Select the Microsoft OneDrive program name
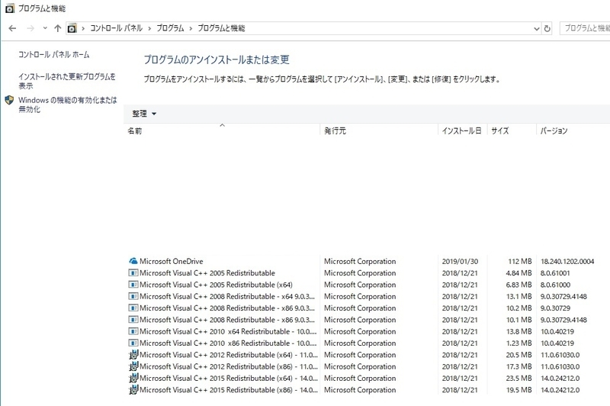The width and height of the screenshot is (610, 406). click(x=171, y=261)
